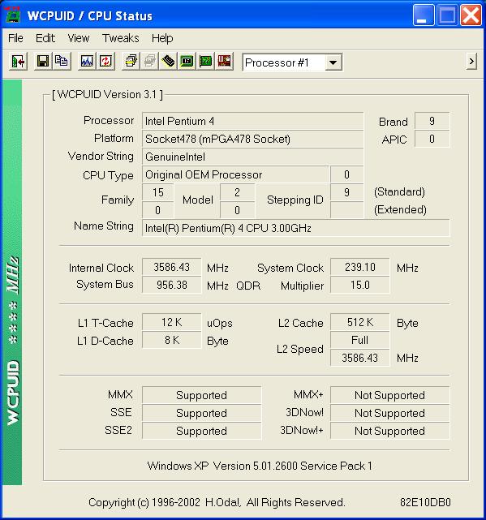Click the WCPUID title bar icon
Screen dimensions: 486x520
tap(13, 15)
